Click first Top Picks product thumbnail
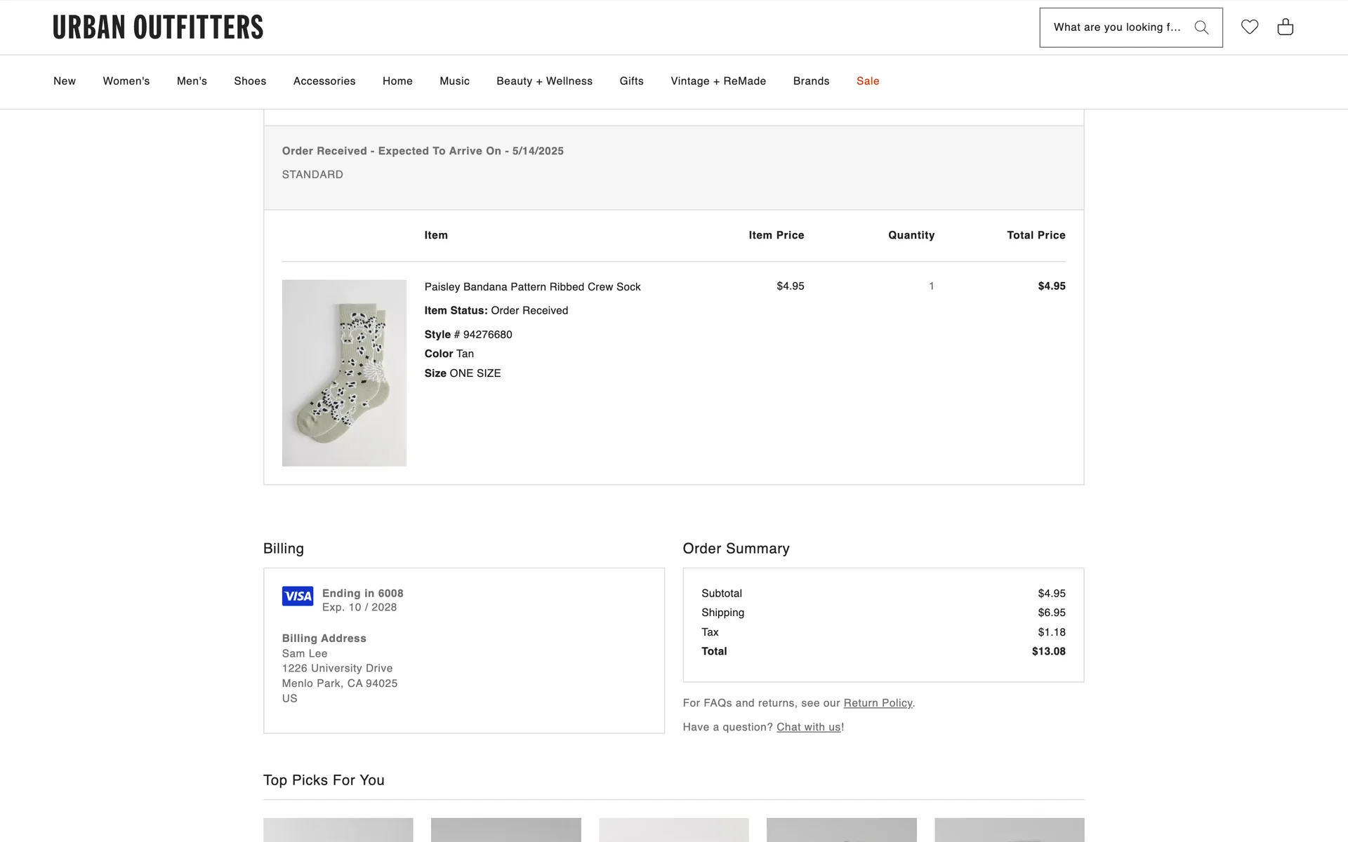Viewport: 1348px width, 842px height. click(x=338, y=829)
